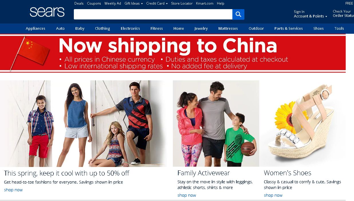The width and height of the screenshot is (354, 201).
Task: Open the Electronics category
Action: click(x=130, y=29)
